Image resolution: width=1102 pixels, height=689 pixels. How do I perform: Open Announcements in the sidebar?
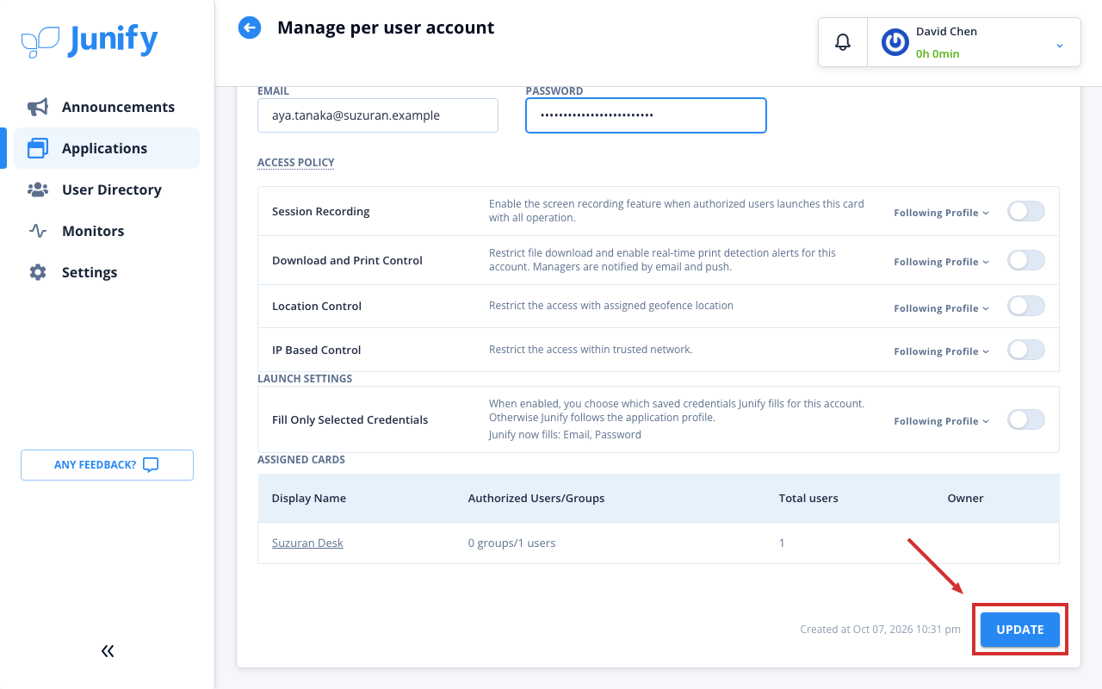coord(107,107)
